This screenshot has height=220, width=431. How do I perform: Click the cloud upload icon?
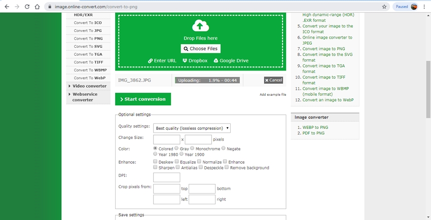200,26
